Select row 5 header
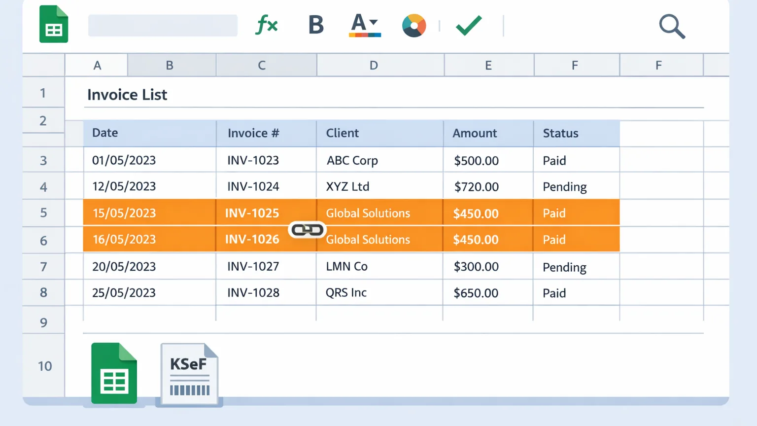The width and height of the screenshot is (757, 426). click(43, 213)
